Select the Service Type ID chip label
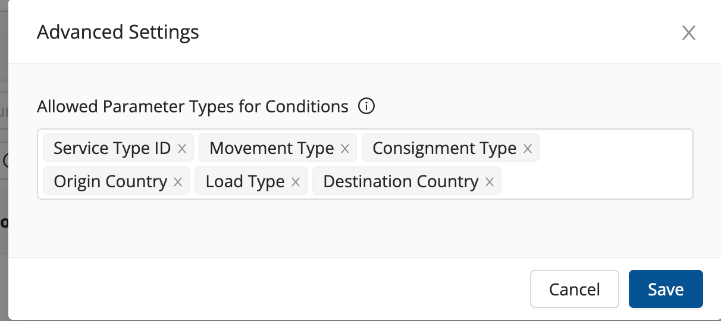The height and width of the screenshot is (321, 721). [x=112, y=148]
